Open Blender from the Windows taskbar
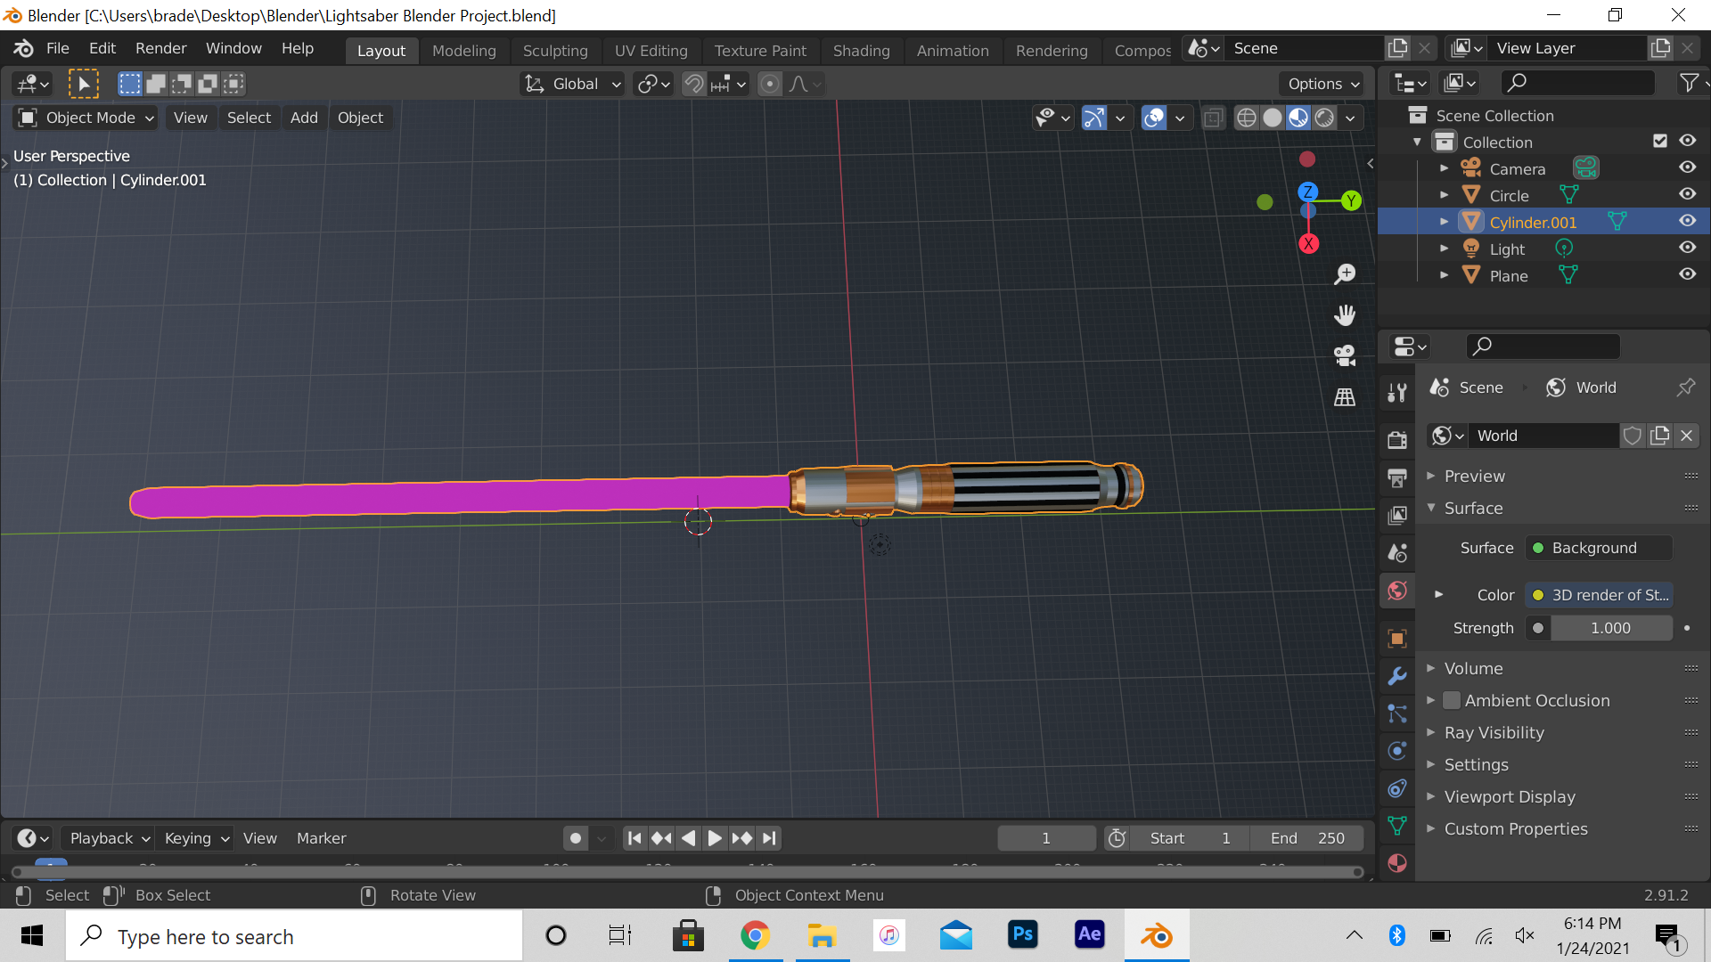The height and width of the screenshot is (962, 1711). pos(1157,936)
